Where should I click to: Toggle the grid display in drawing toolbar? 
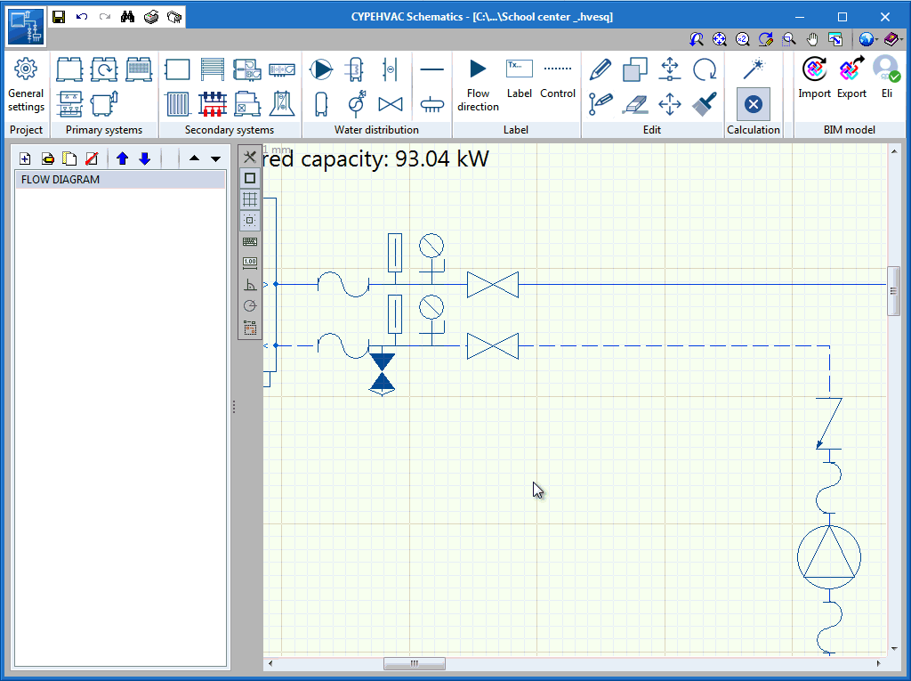[x=249, y=199]
